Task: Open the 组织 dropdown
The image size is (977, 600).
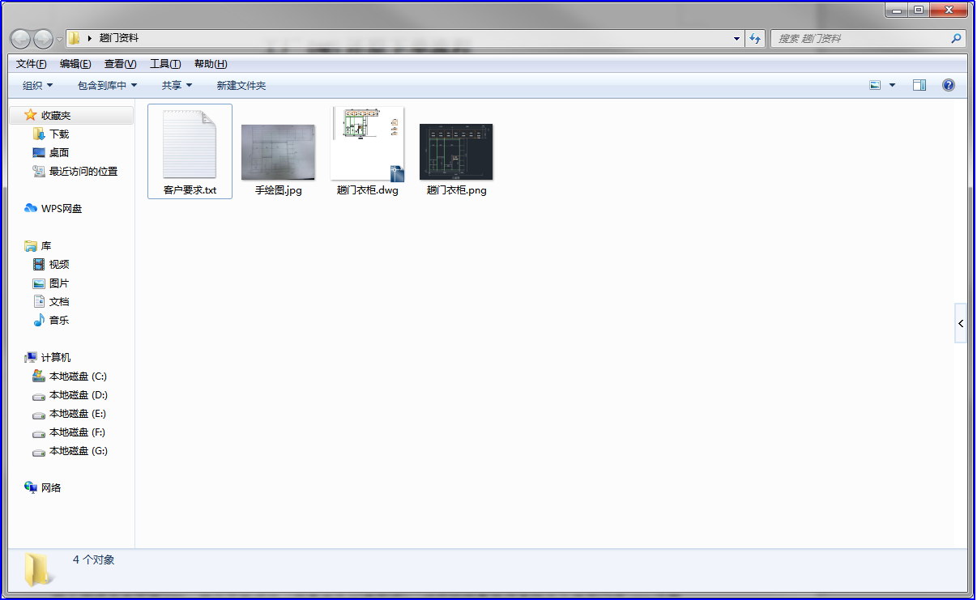Action: point(37,85)
